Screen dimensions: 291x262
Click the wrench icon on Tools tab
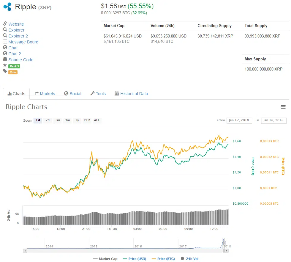(x=92, y=93)
